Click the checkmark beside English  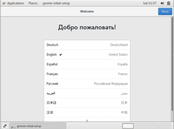(x=61, y=55)
